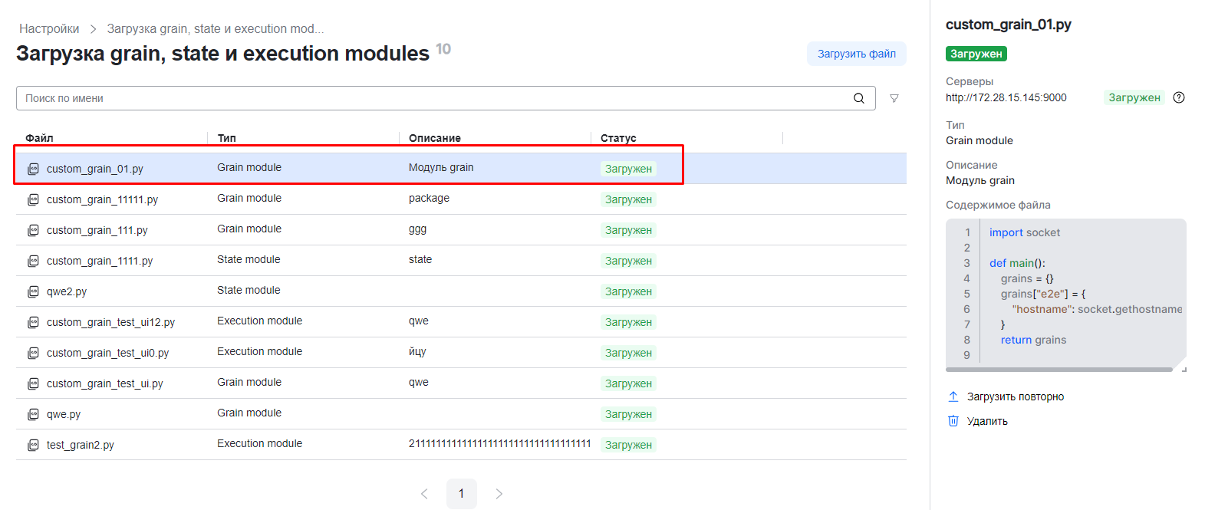Select page 1 in pagination
Screen dimensions: 1205x510
tap(461, 494)
